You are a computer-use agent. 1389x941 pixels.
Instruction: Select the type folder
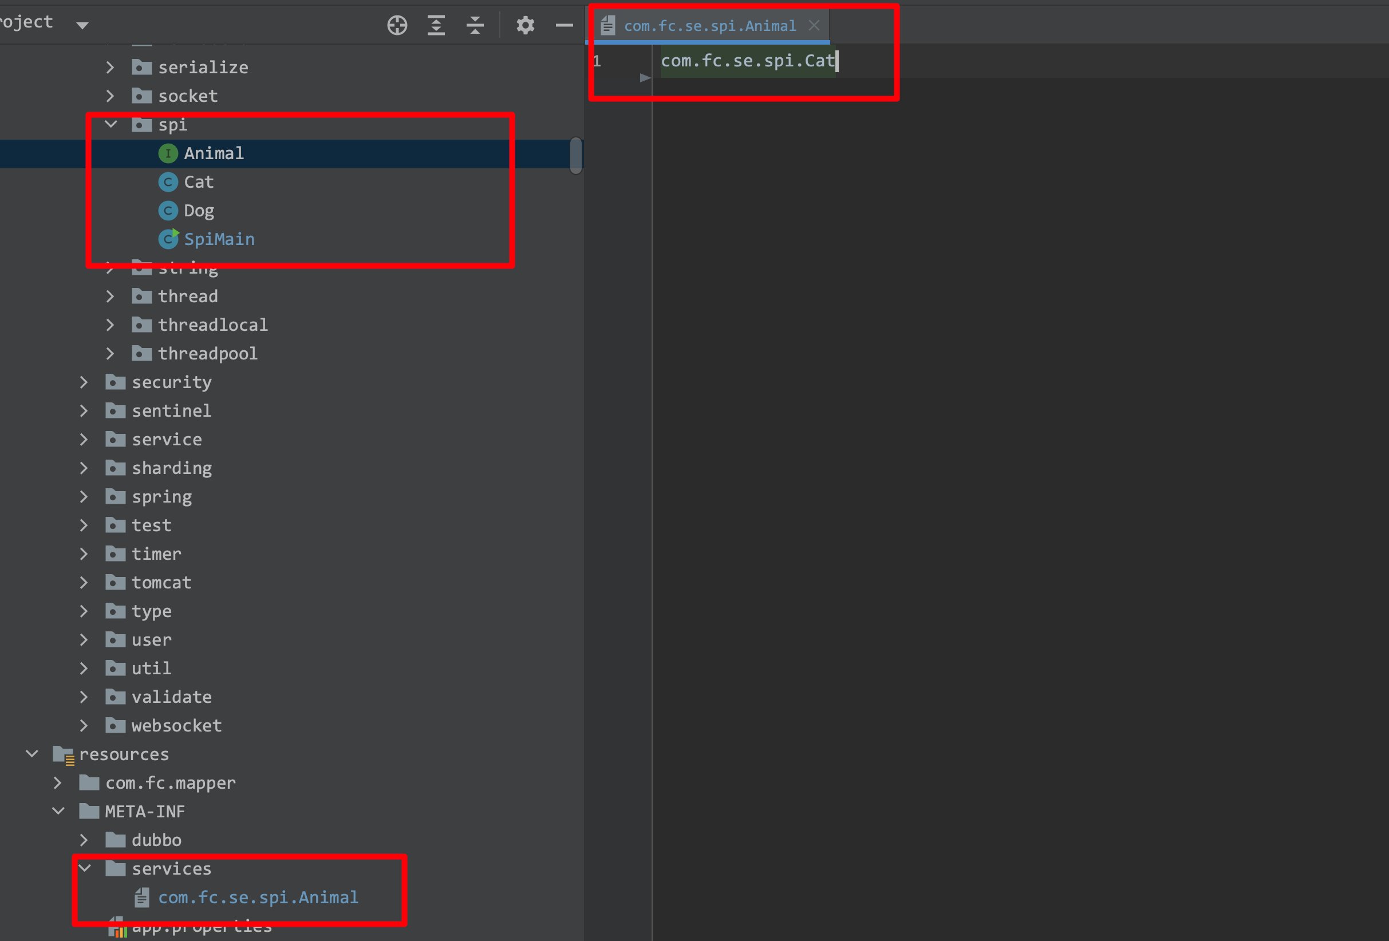[x=151, y=611]
